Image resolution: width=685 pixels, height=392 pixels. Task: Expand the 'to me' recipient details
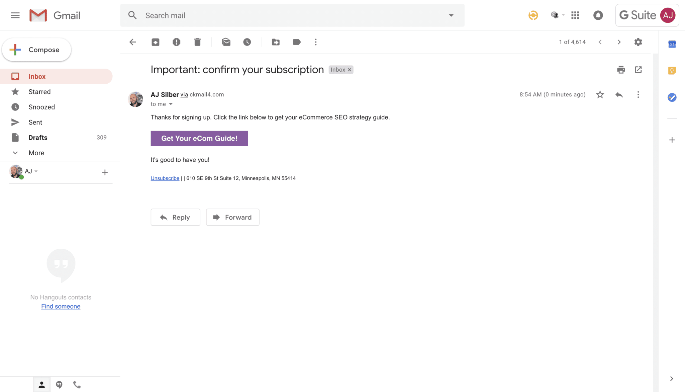point(171,104)
